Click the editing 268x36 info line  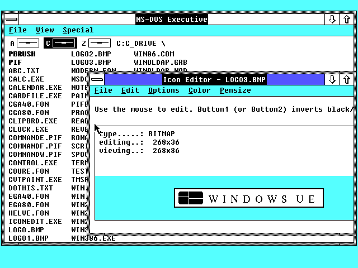(x=139, y=142)
